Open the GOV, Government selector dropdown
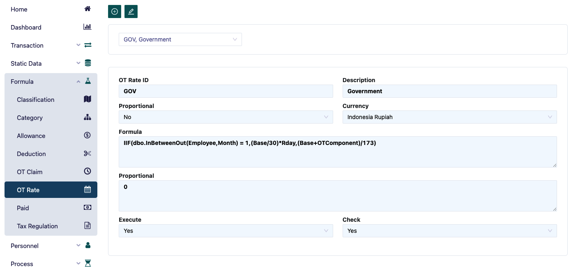Viewport: 571px width, 271px height. tap(180, 39)
